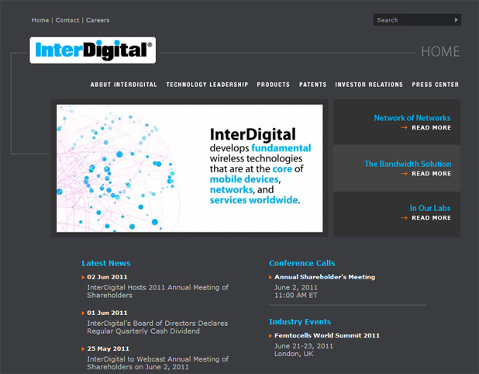Click the orange bullet beside 25 May 2011
Viewport: 479px width, 374px height.
(x=83, y=349)
